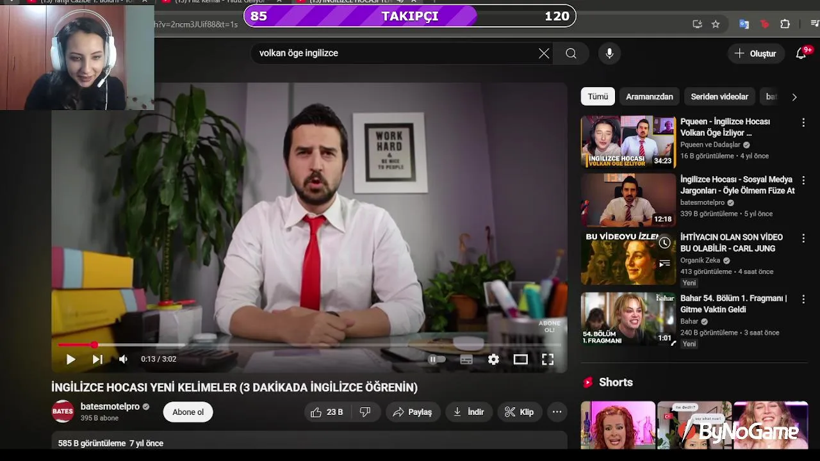Select the Seriden videolar filter chip
820x461 pixels.
click(719, 97)
